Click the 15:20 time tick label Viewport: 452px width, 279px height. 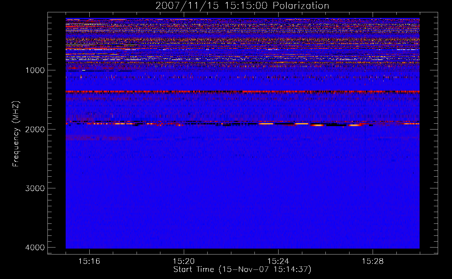184,261
